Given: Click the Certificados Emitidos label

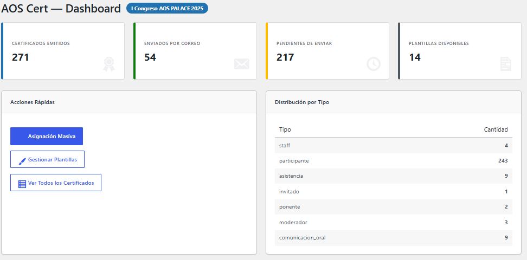Looking at the screenshot, I should click(x=41, y=43).
